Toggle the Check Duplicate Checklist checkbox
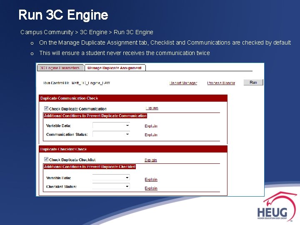This screenshot has height=225, width=300. [x=46, y=159]
